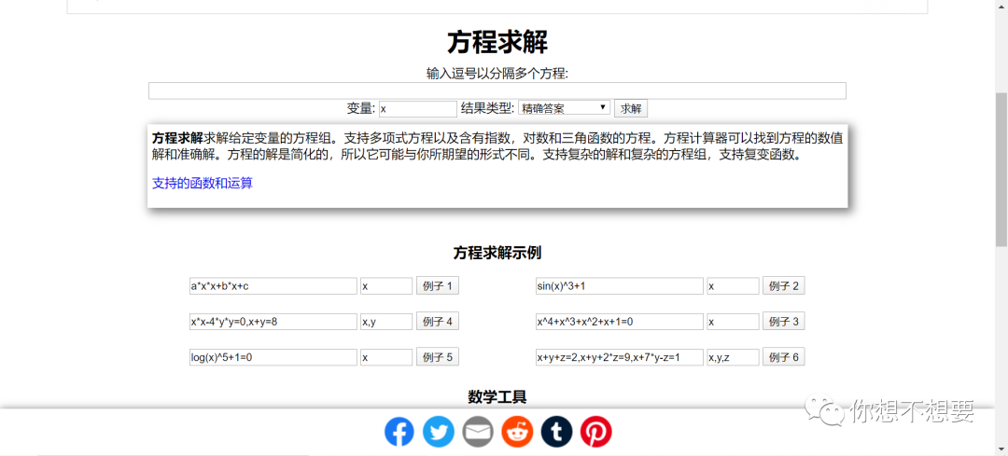Click the 例子 4 button

pyautogui.click(x=437, y=321)
